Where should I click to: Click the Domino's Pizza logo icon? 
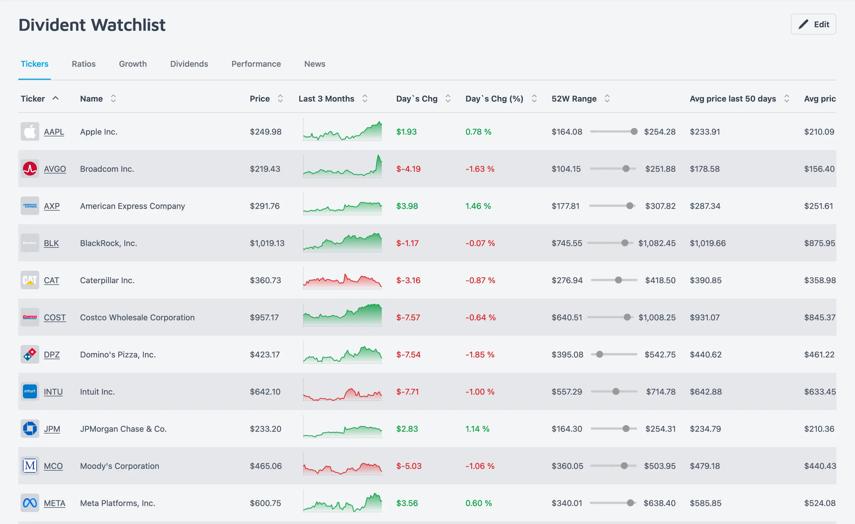click(x=30, y=354)
